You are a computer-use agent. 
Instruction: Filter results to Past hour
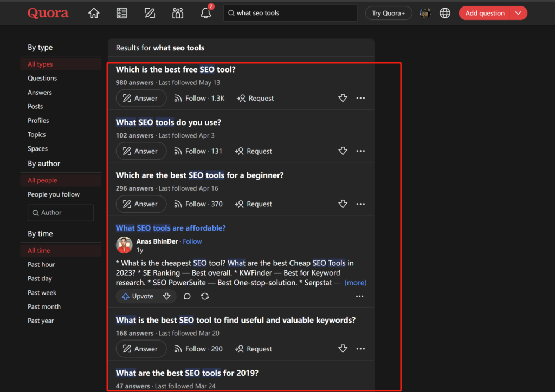tap(41, 264)
